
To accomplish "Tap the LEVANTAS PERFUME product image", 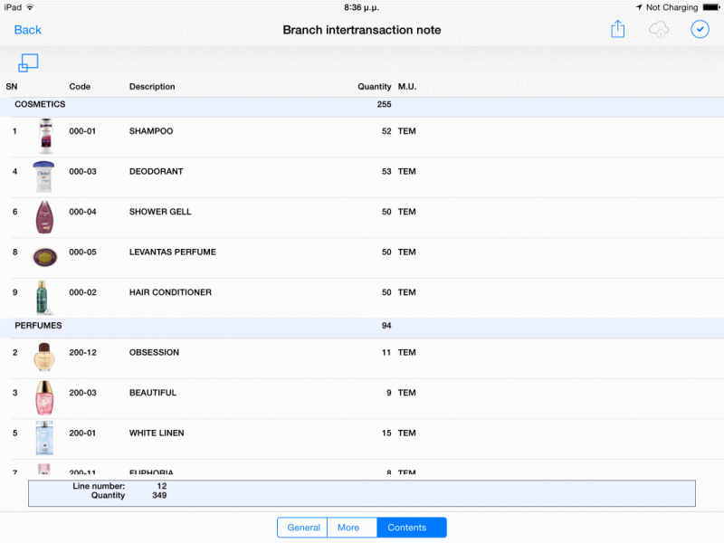I will (44, 257).
